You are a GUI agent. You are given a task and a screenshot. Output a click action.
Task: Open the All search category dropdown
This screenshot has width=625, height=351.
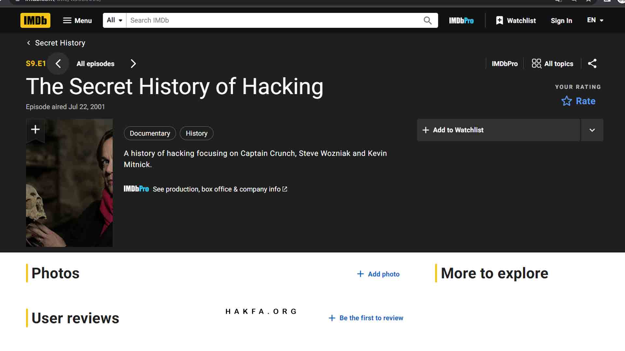click(x=115, y=20)
